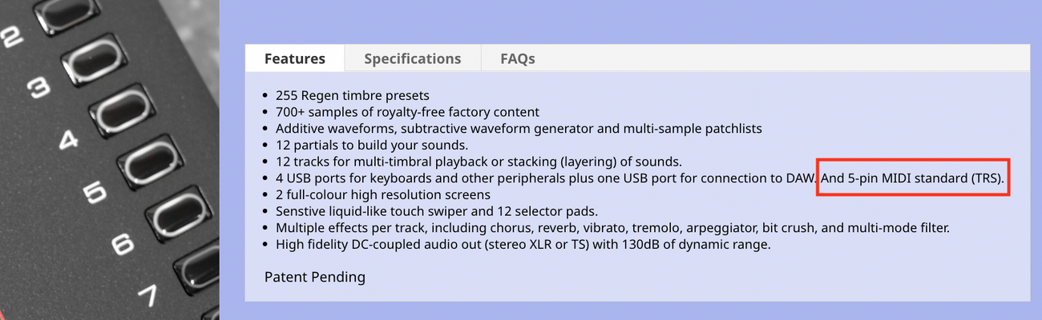This screenshot has width=1042, height=320.
Task: Click the 4 USB ports feature text
Action: [545, 178]
